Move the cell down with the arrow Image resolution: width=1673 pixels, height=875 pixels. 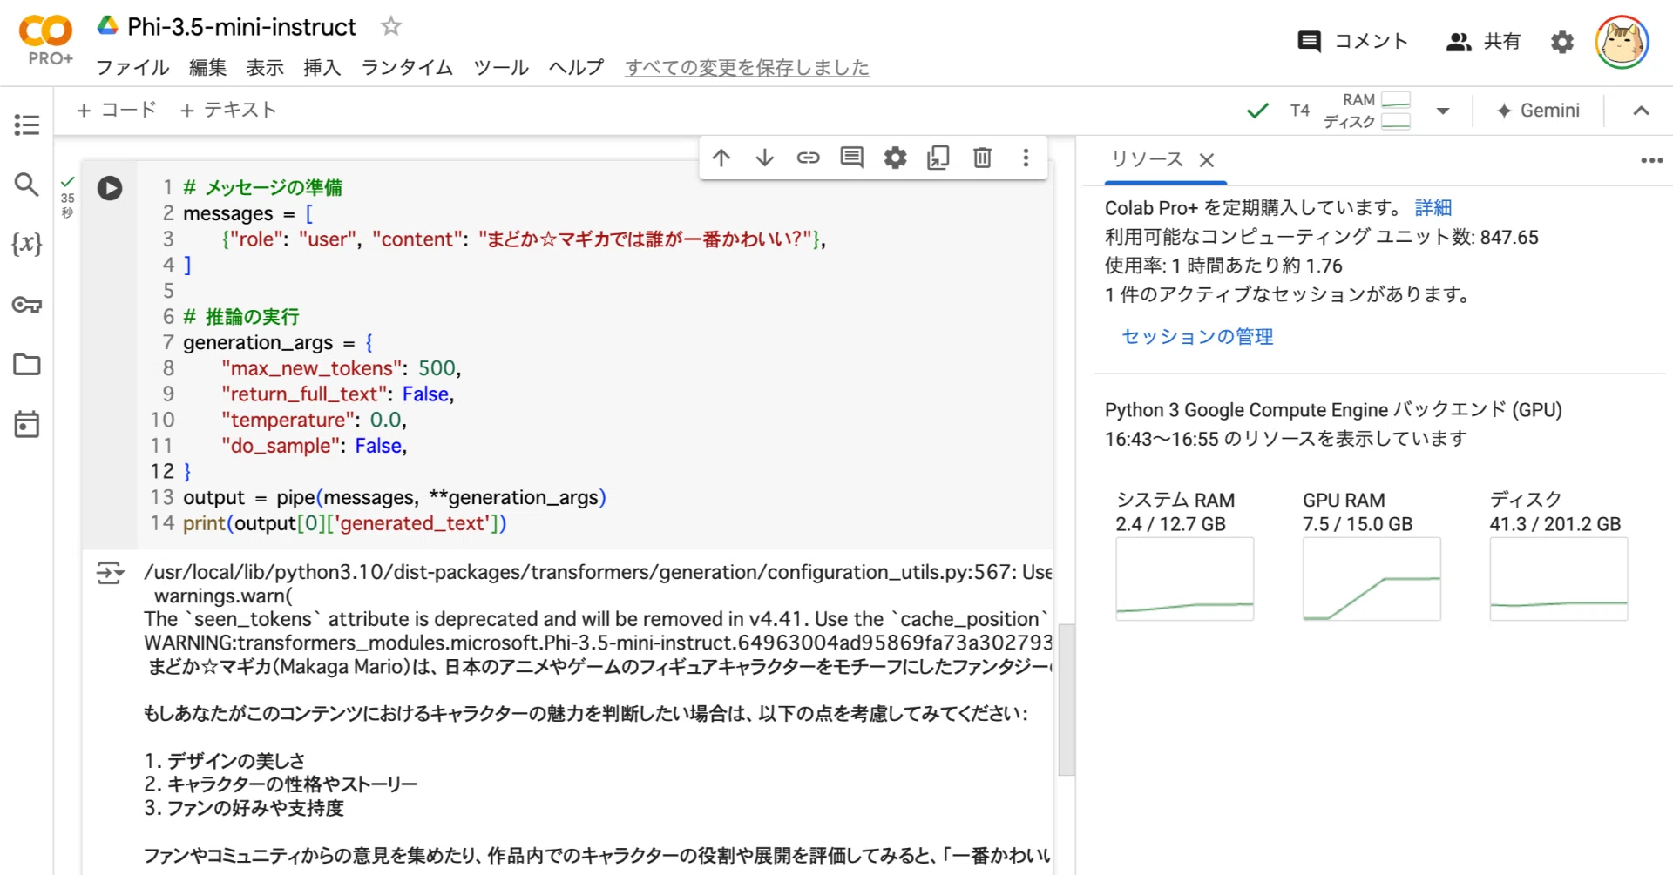765,158
